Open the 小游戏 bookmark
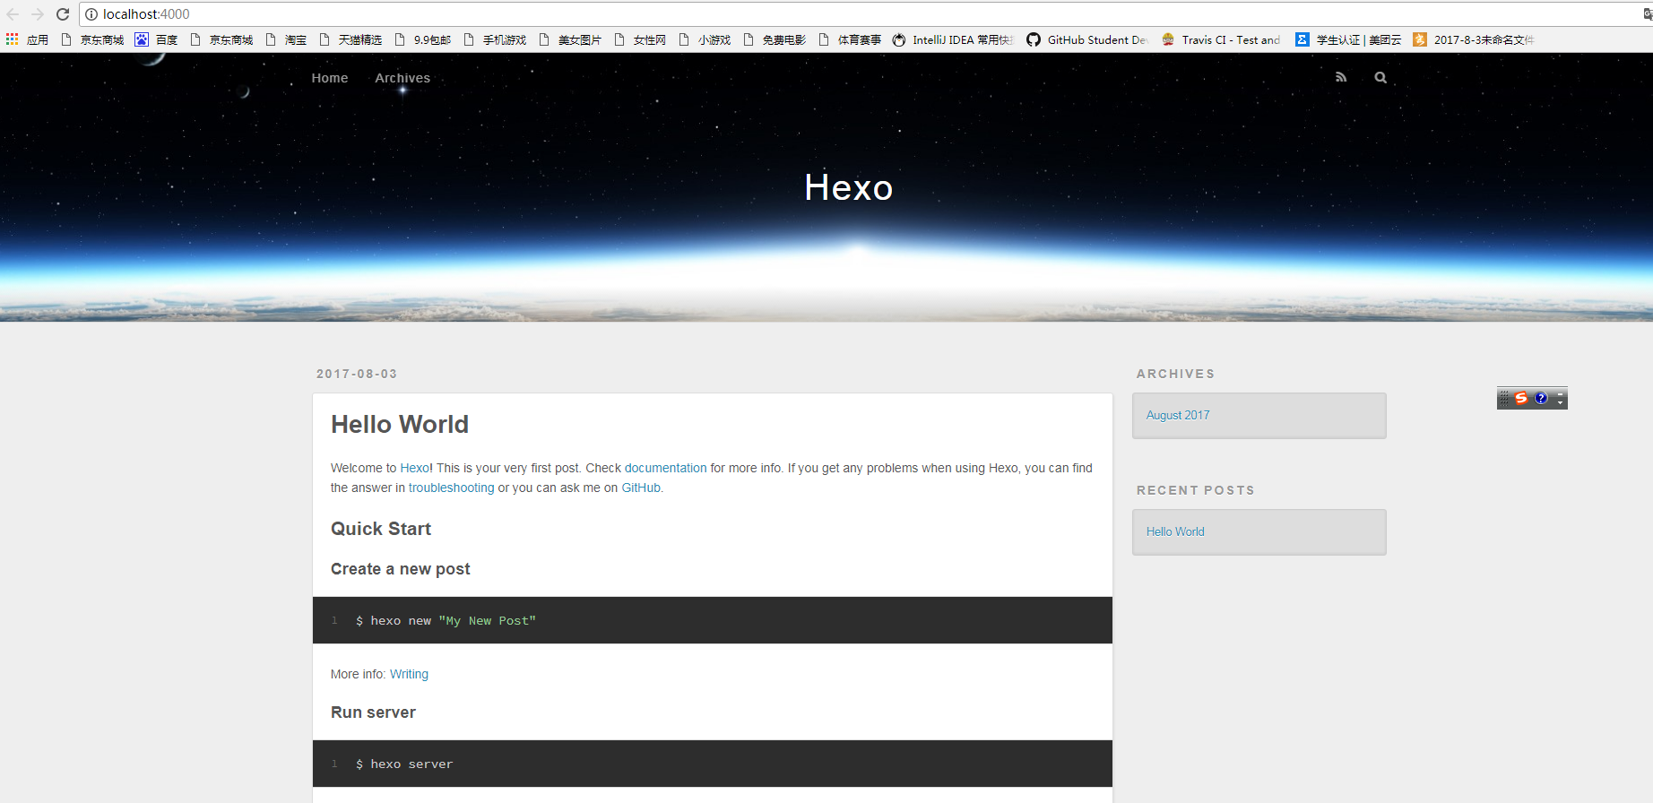Screen dimensions: 1653x803 (x=705, y=39)
